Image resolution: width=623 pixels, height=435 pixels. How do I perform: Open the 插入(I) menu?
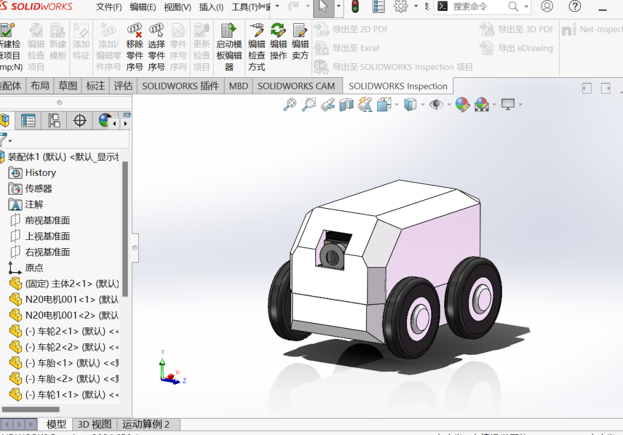(211, 7)
